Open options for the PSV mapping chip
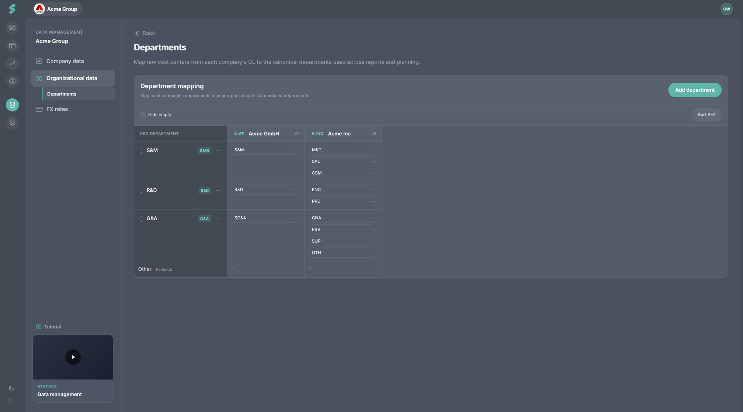Image resolution: width=743 pixels, height=412 pixels. [373, 230]
